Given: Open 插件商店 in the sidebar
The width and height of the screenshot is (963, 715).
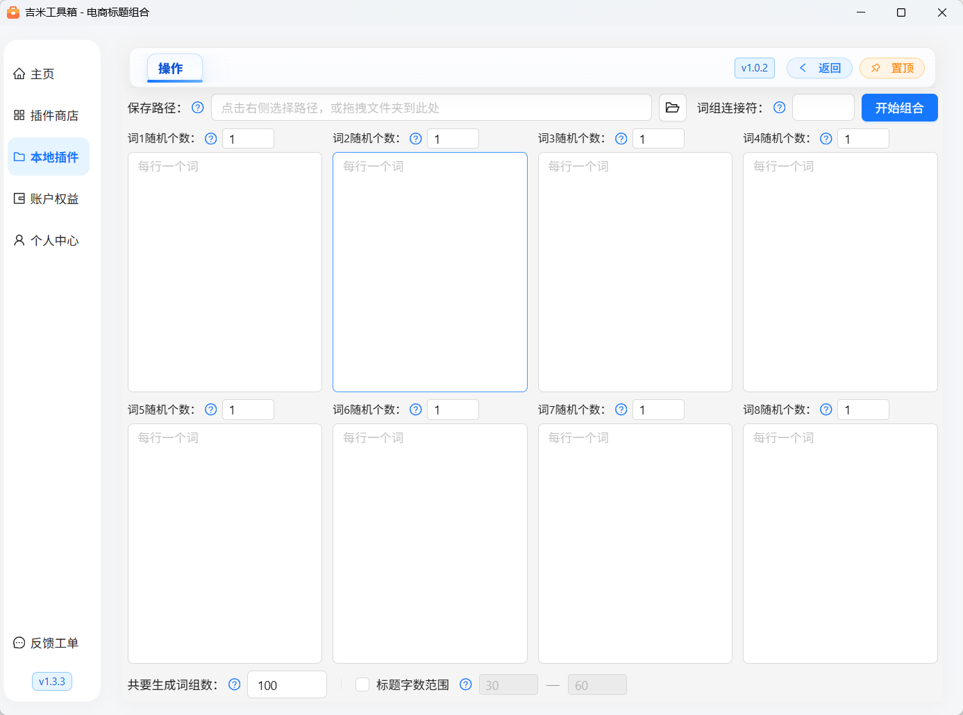Looking at the screenshot, I should pos(48,115).
